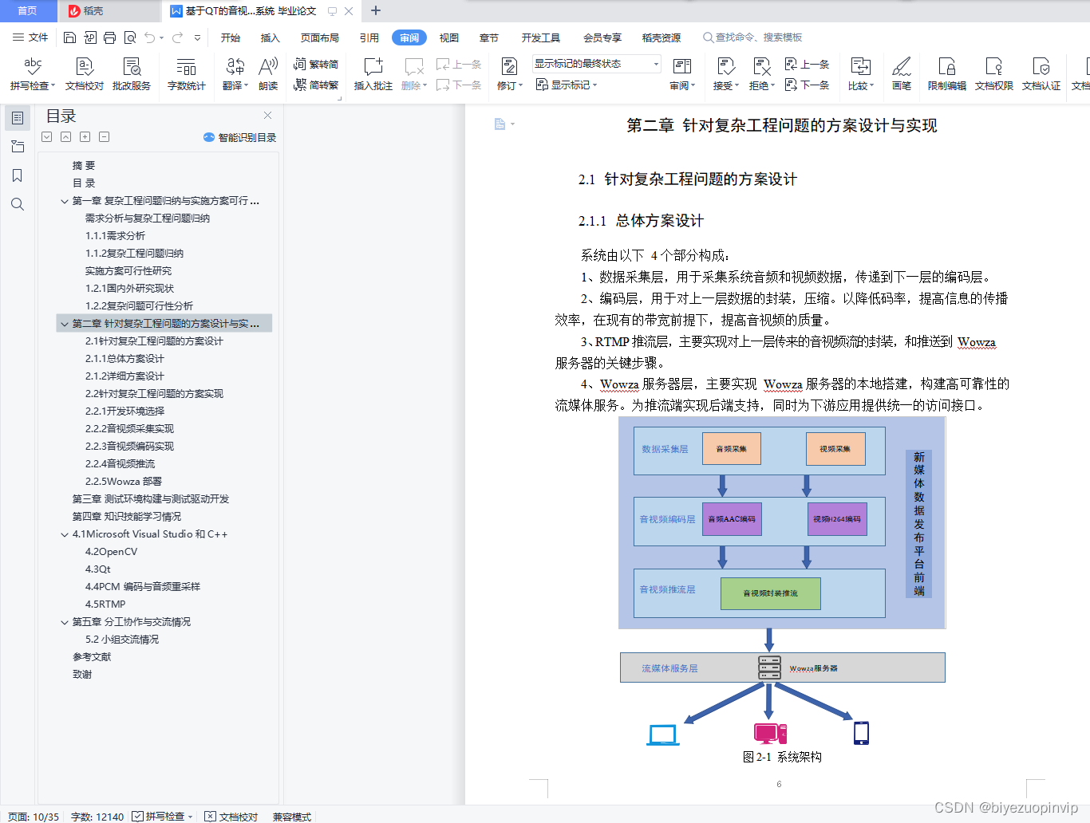
Task: Open 文档认证 document certification
Action: click(1041, 73)
